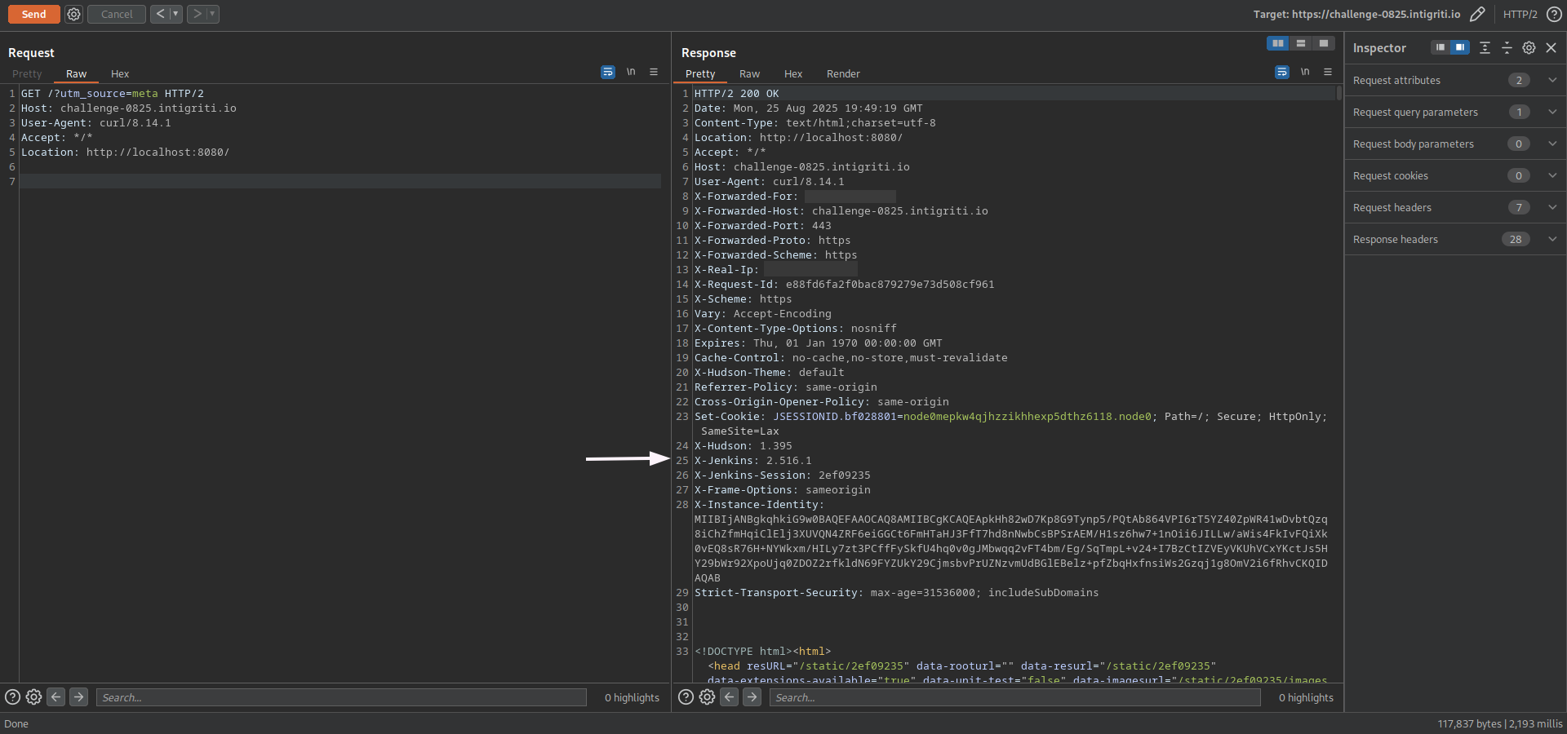The height and width of the screenshot is (734, 1567).
Task: Click the Cancel request button
Action: pyautogui.click(x=117, y=14)
